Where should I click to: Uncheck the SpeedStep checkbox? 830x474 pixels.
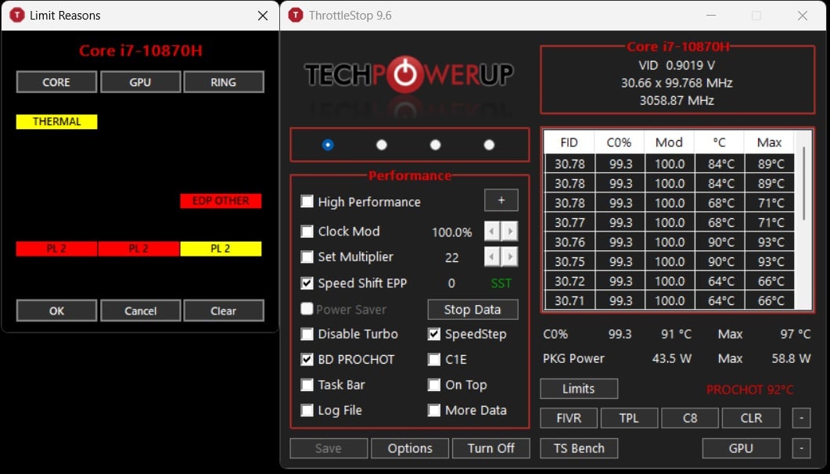434,334
